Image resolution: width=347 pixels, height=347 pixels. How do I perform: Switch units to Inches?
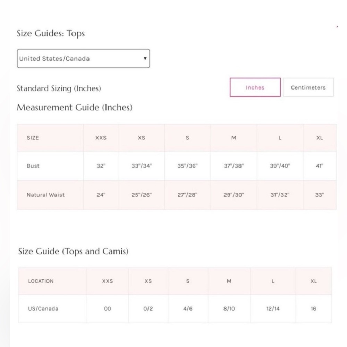click(255, 87)
